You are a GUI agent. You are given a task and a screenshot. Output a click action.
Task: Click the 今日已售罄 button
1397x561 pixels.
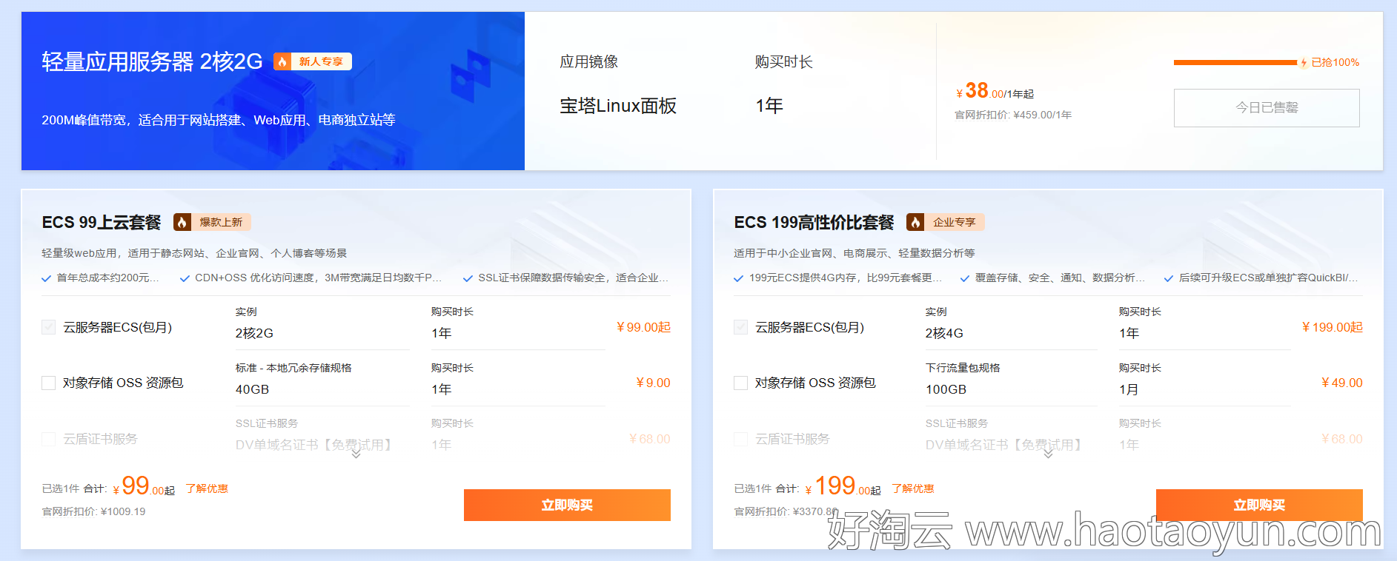(1267, 108)
